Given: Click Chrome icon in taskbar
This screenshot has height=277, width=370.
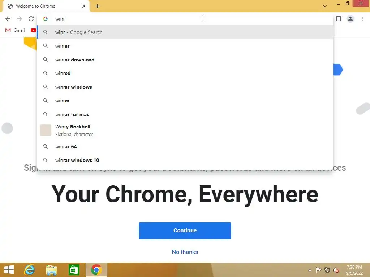Looking at the screenshot, I should click(96, 270).
